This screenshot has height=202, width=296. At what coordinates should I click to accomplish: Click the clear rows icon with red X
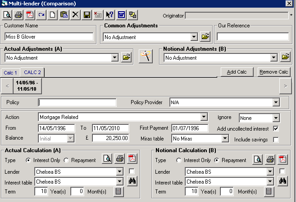tap(98, 15)
